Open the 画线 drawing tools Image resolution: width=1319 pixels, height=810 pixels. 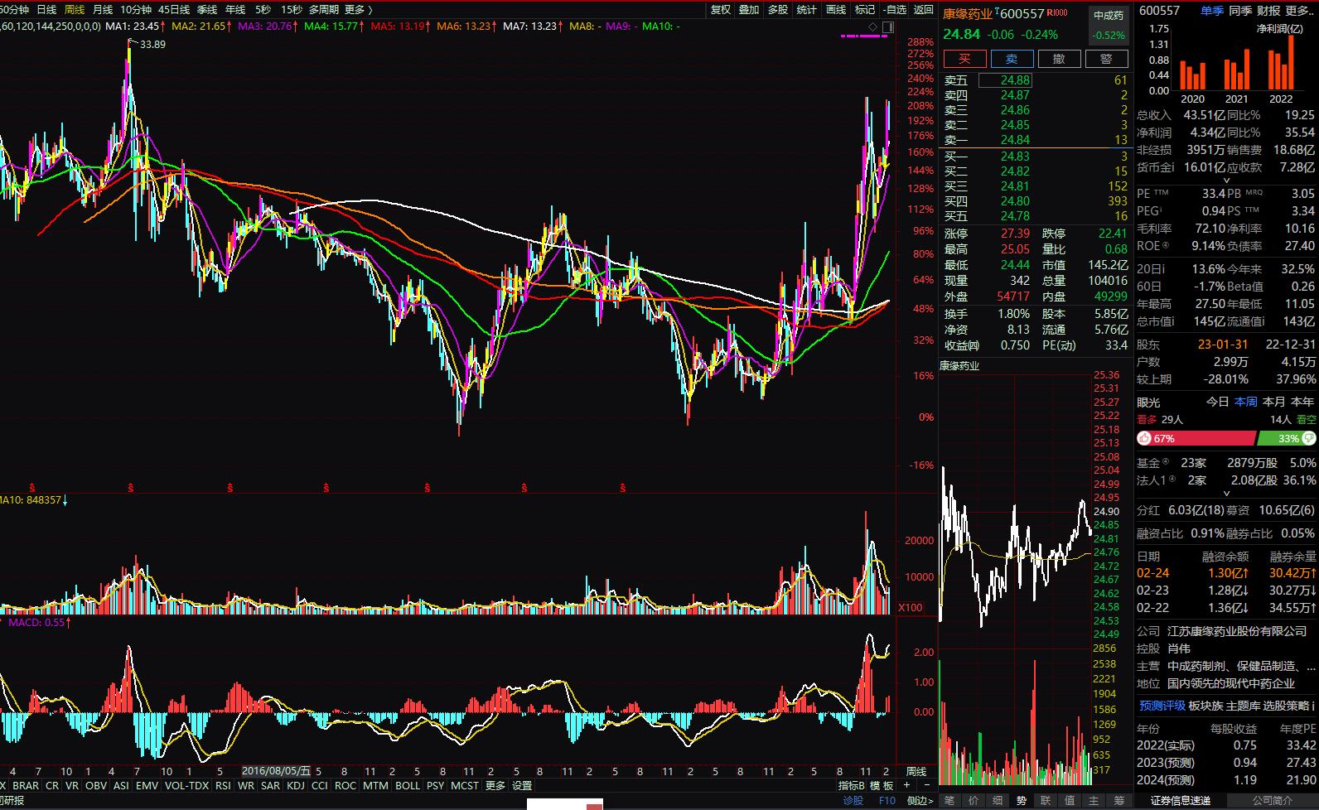click(836, 10)
